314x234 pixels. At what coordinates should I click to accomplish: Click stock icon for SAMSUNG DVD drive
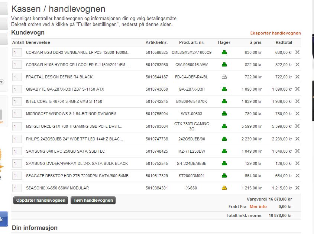pyautogui.click(x=224, y=163)
